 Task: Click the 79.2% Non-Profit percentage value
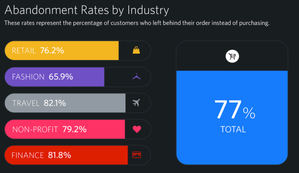[74, 129]
